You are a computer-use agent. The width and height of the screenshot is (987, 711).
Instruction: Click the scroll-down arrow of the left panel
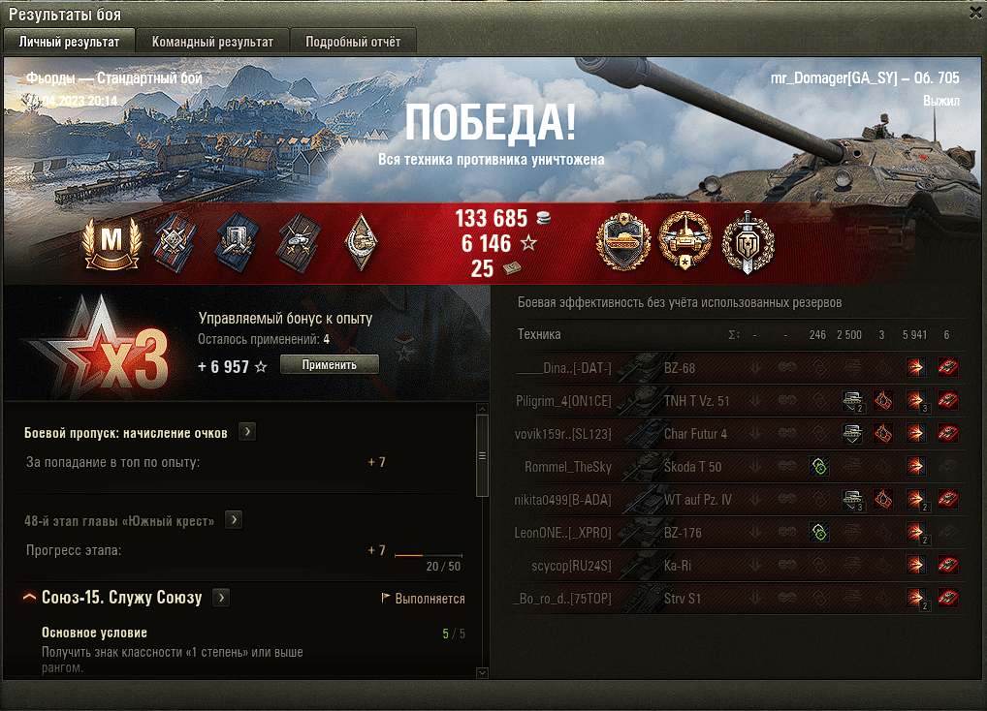pyautogui.click(x=482, y=672)
